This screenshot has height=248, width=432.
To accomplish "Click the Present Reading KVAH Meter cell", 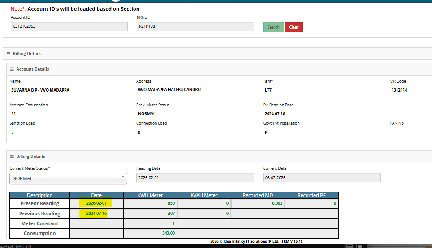I will pyautogui.click(x=204, y=203).
